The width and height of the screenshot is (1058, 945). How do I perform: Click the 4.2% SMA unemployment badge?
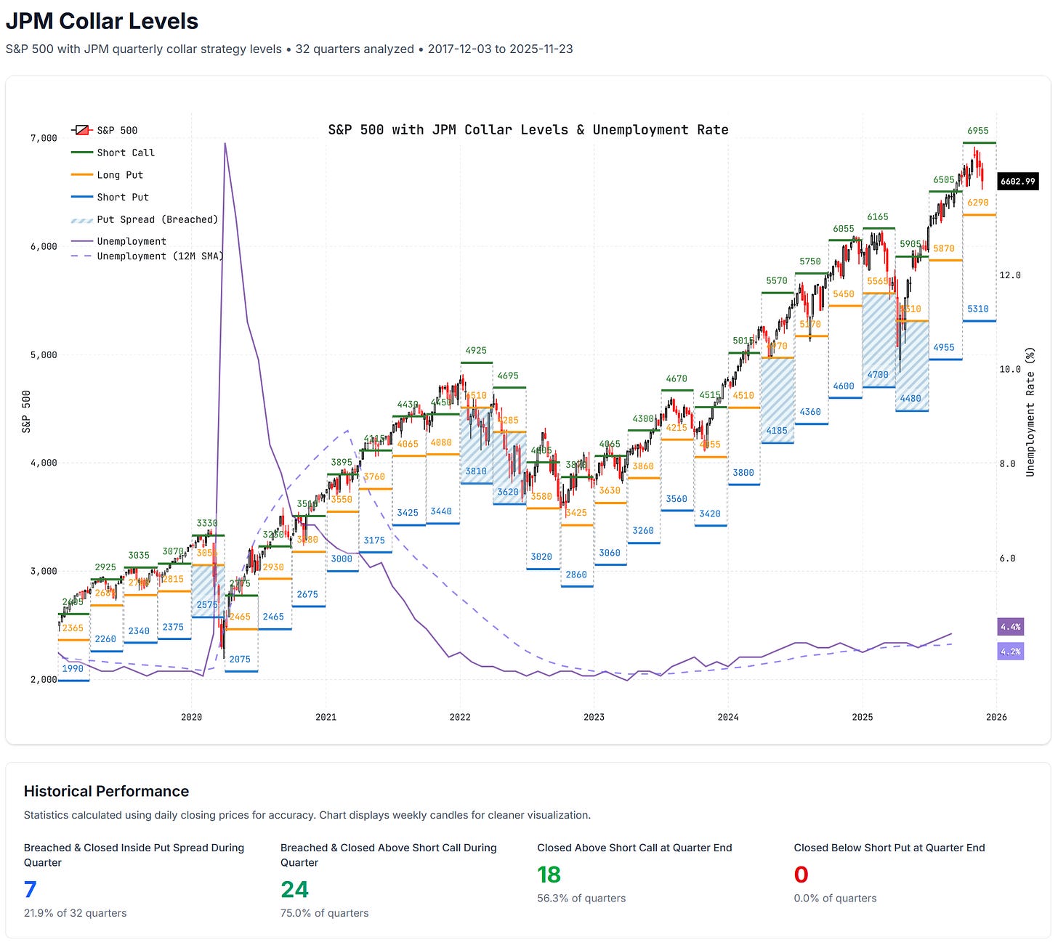tap(1010, 652)
